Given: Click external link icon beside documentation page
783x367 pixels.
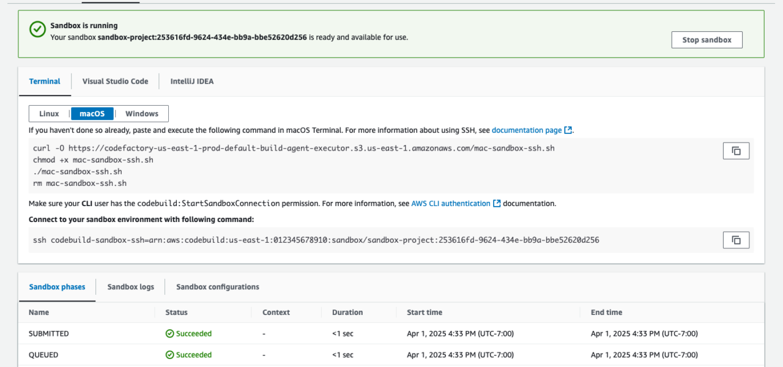Looking at the screenshot, I should [x=568, y=130].
